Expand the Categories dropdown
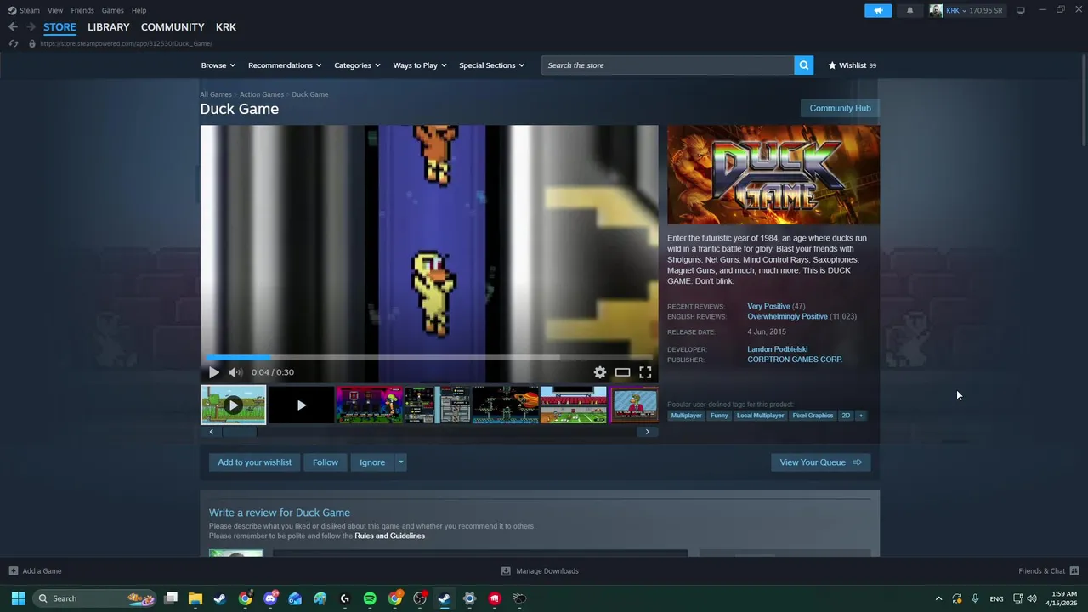1088x612 pixels. pyautogui.click(x=357, y=65)
